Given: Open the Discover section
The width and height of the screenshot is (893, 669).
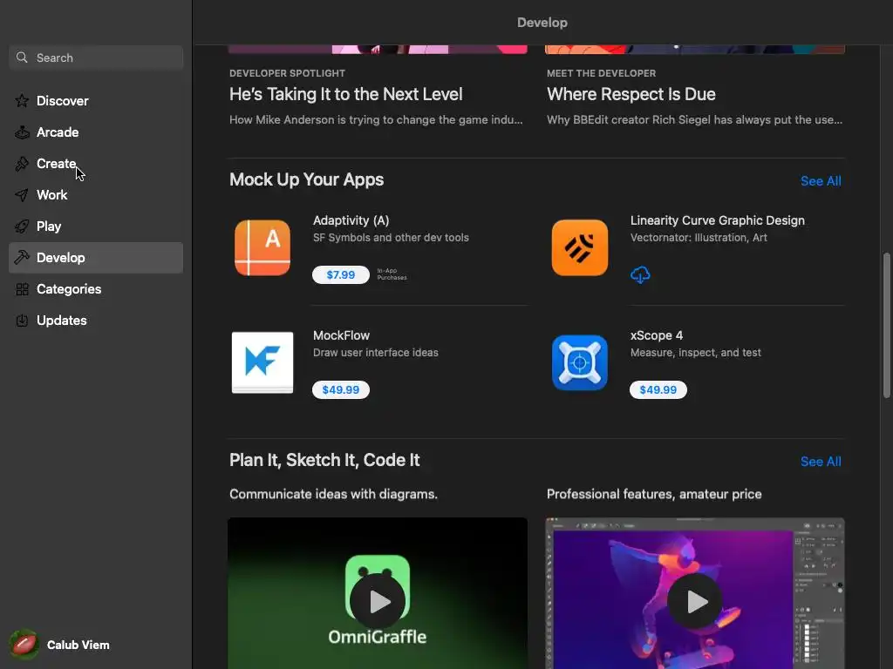Looking at the screenshot, I should (96, 101).
